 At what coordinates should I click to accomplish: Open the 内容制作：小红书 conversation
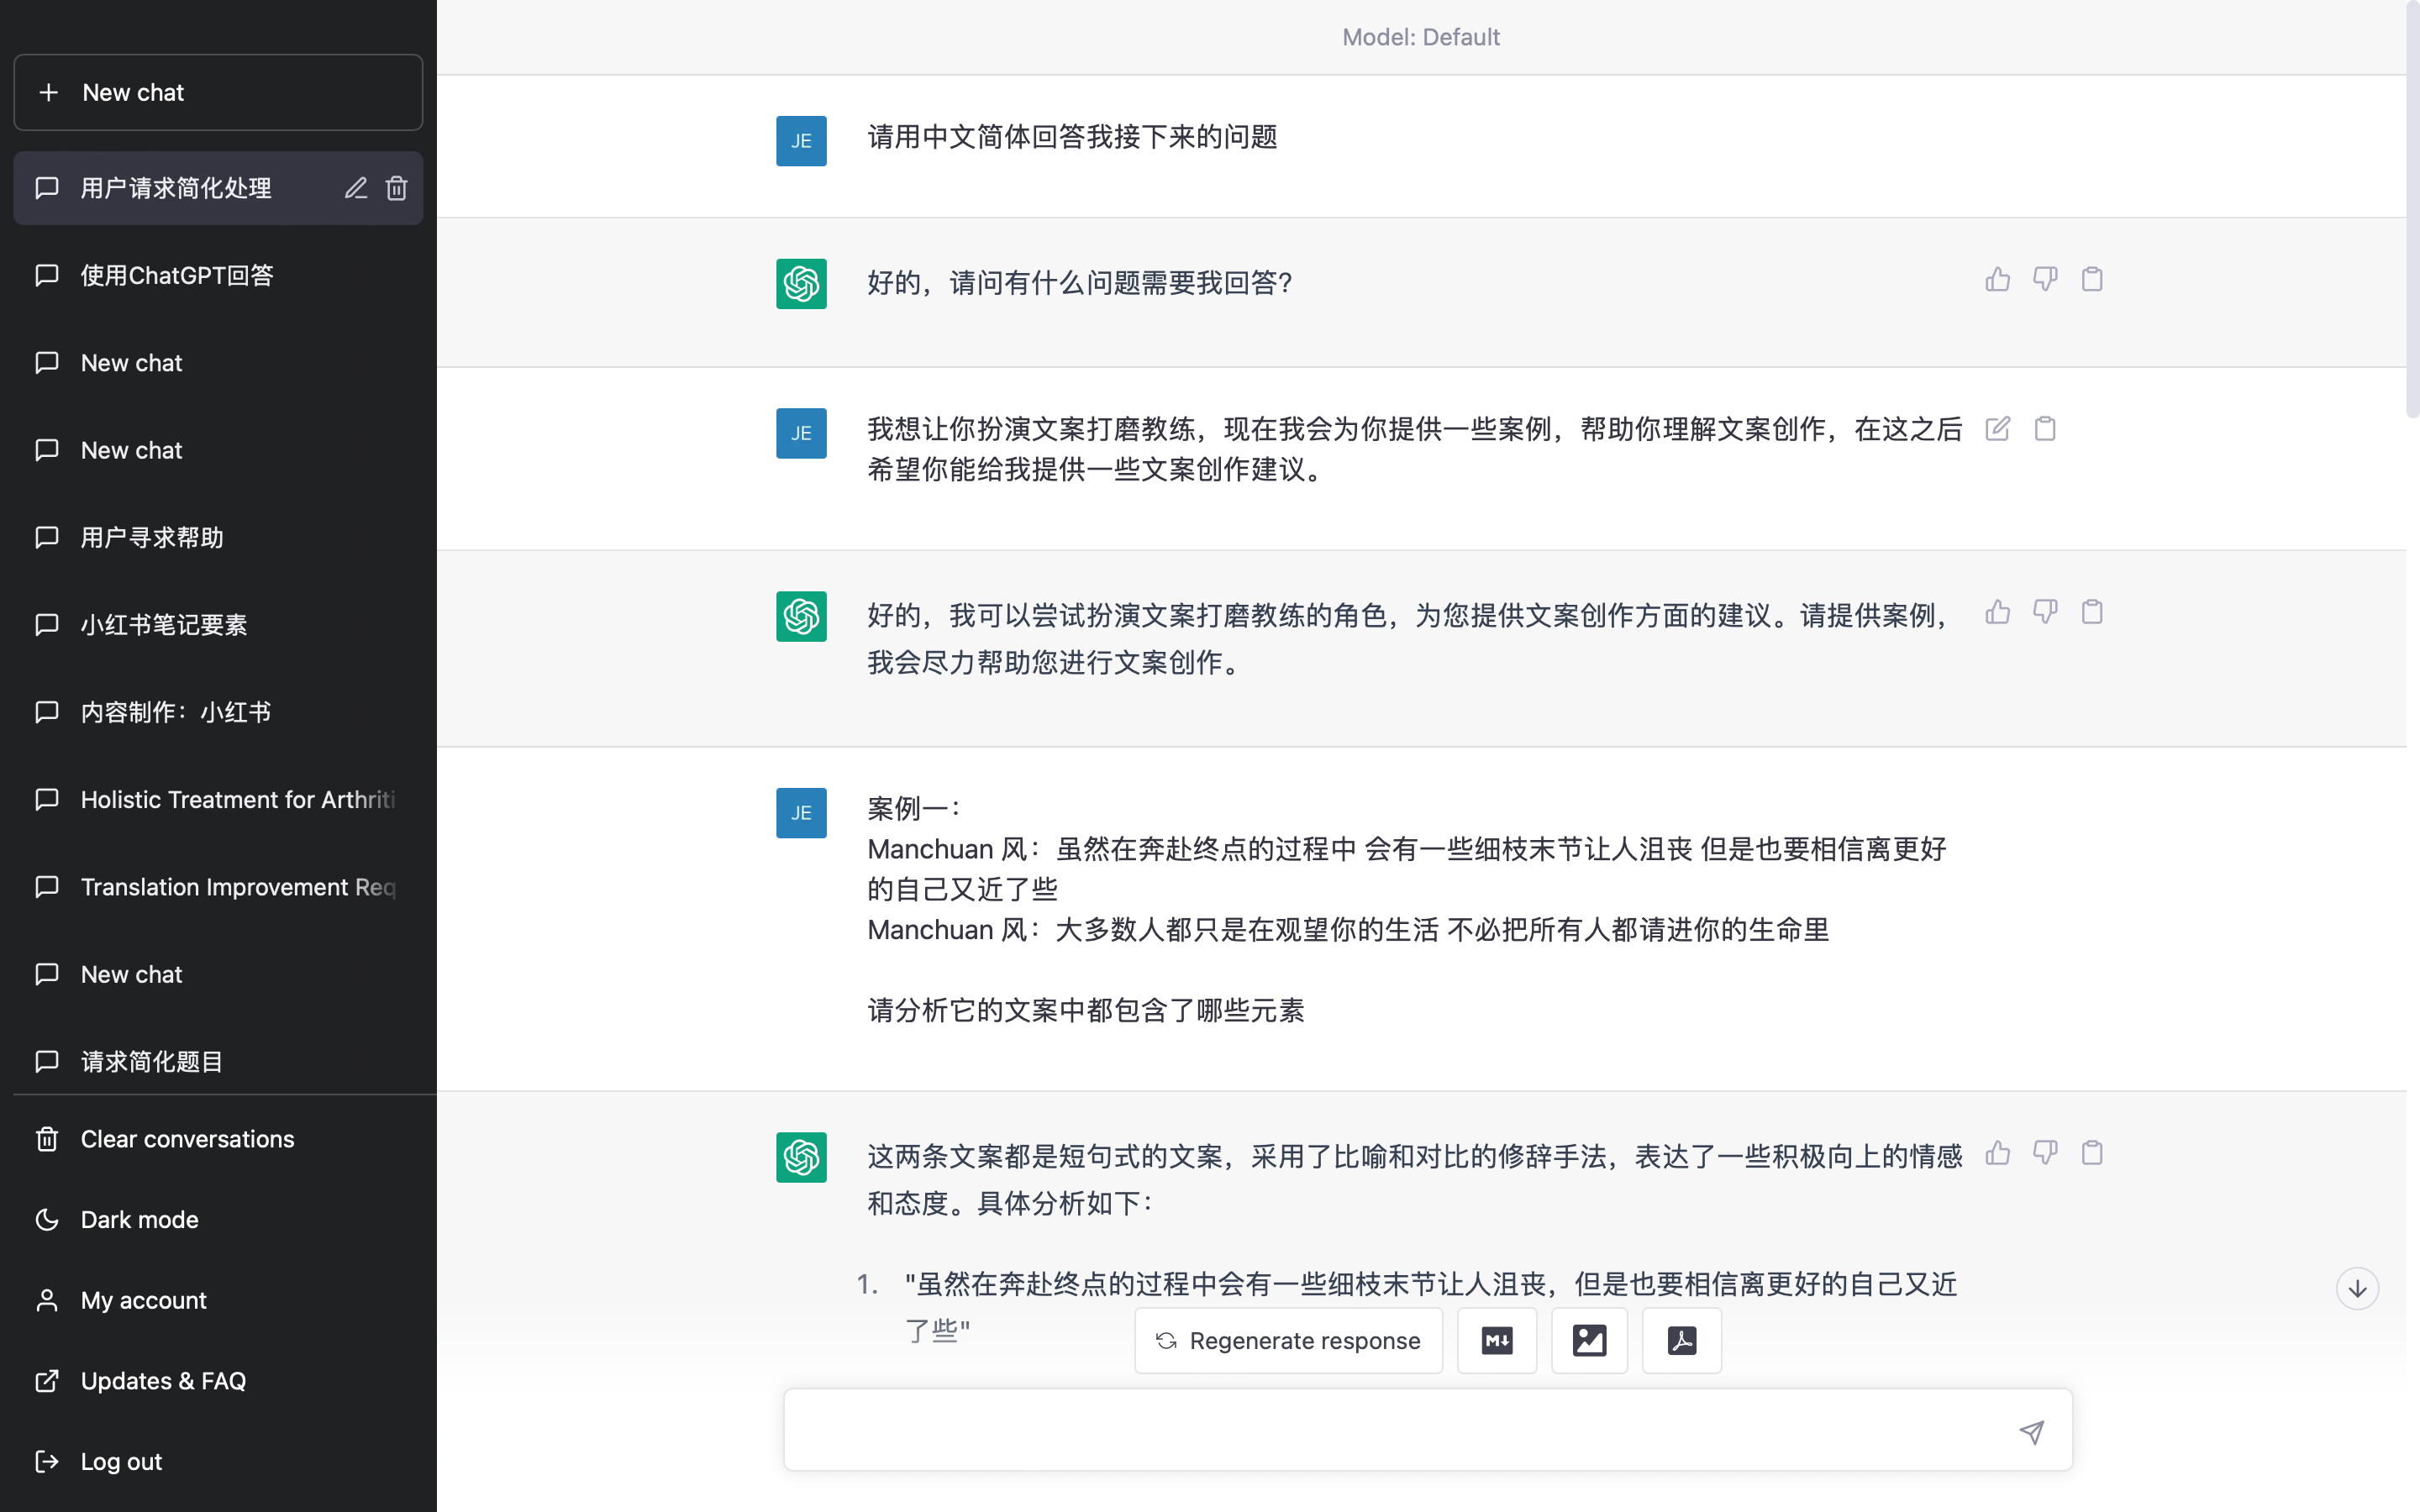pos(218,712)
